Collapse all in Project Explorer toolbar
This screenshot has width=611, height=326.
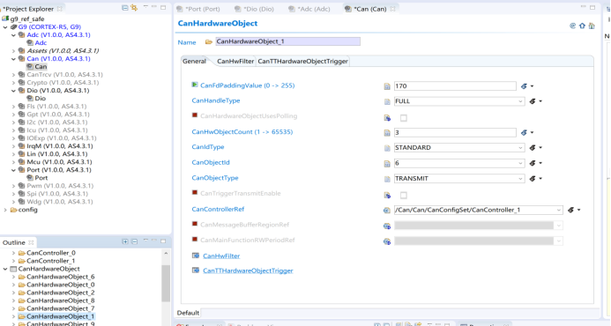pyautogui.click(x=124, y=8)
